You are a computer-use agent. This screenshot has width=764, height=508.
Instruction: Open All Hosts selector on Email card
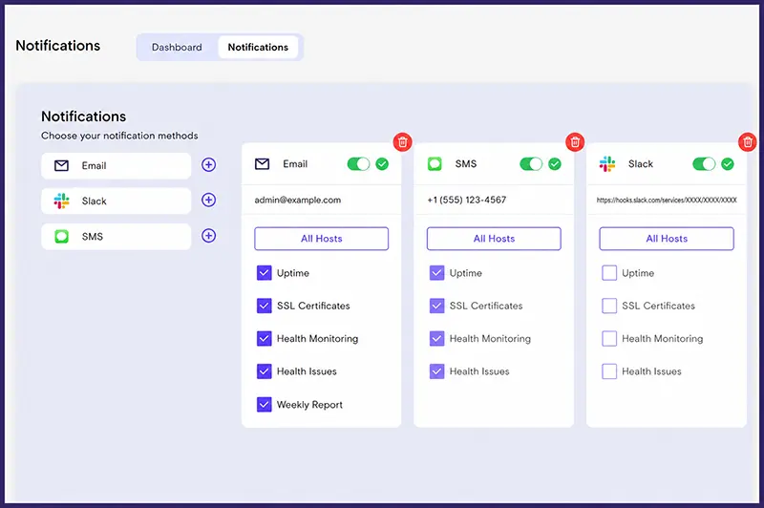coord(322,239)
